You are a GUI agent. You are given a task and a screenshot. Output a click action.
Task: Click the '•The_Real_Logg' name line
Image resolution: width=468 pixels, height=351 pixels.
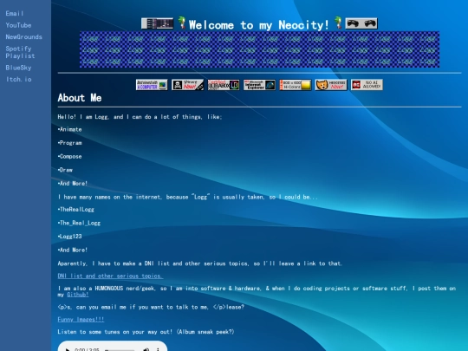click(x=79, y=223)
